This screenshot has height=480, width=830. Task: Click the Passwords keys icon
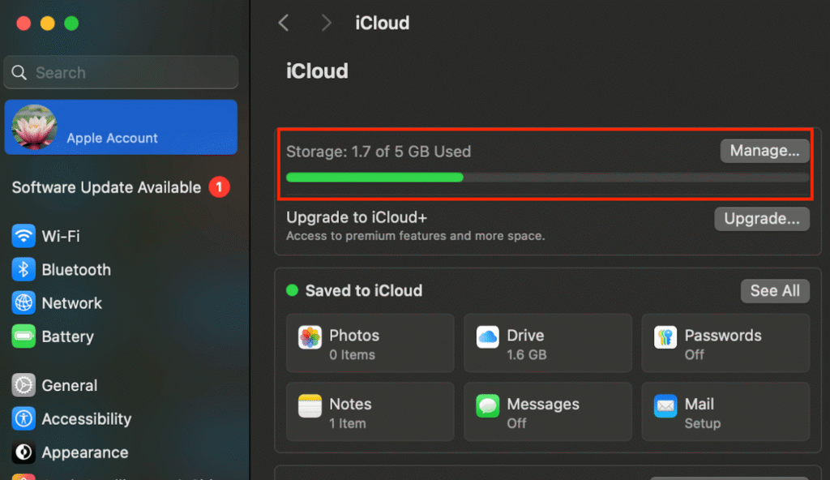665,337
